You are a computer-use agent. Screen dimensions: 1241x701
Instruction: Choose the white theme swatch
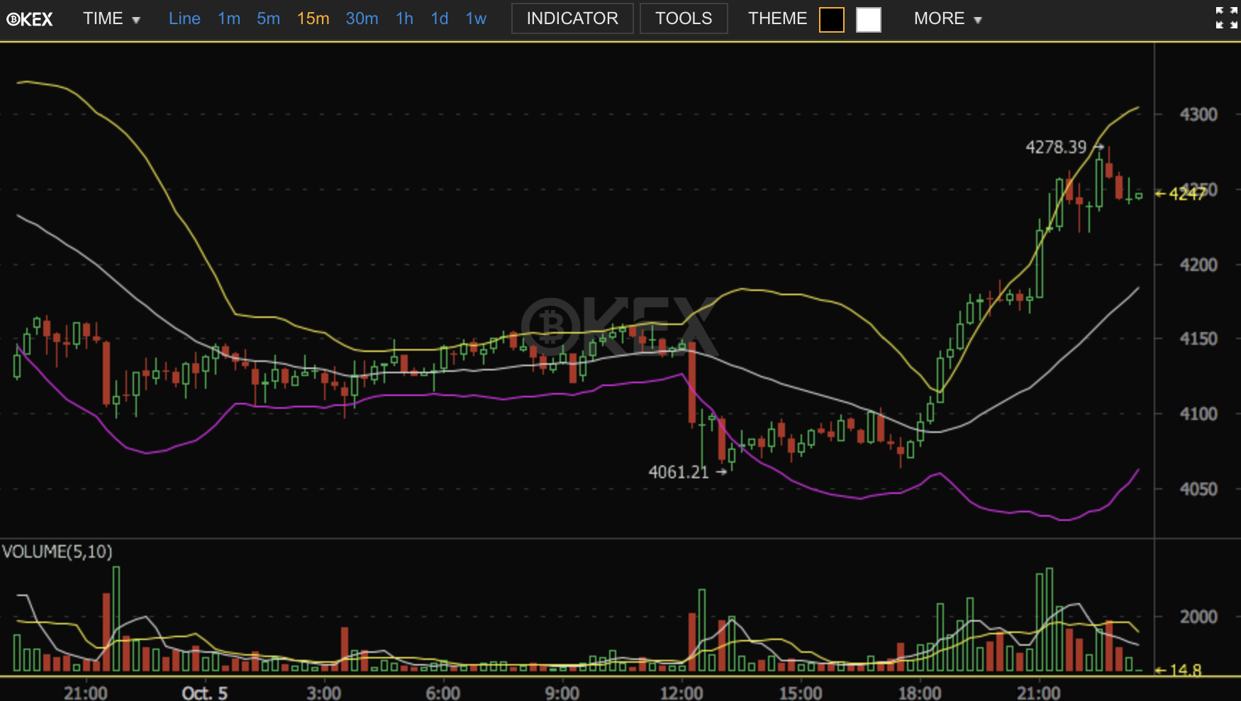tap(869, 20)
